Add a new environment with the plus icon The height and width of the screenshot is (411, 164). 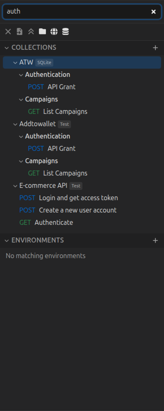pyautogui.click(x=155, y=240)
